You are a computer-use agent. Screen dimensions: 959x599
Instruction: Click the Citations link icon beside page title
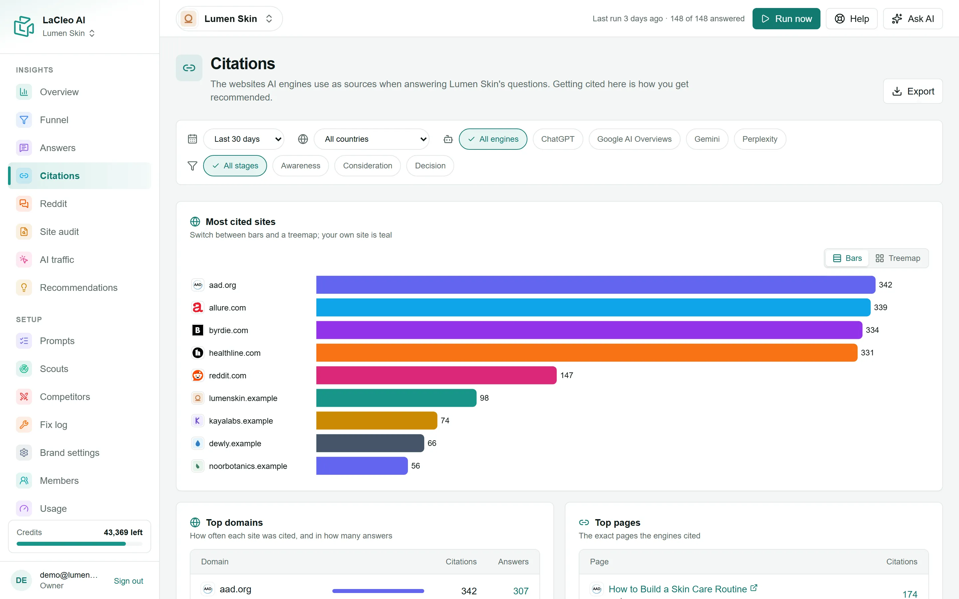coord(189,68)
